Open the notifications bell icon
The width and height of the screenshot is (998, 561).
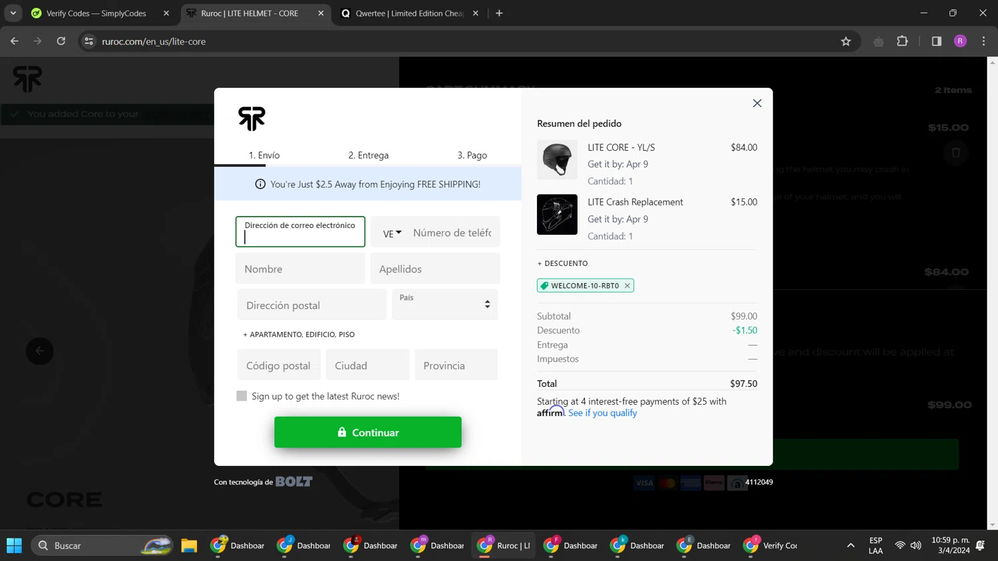click(980, 546)
